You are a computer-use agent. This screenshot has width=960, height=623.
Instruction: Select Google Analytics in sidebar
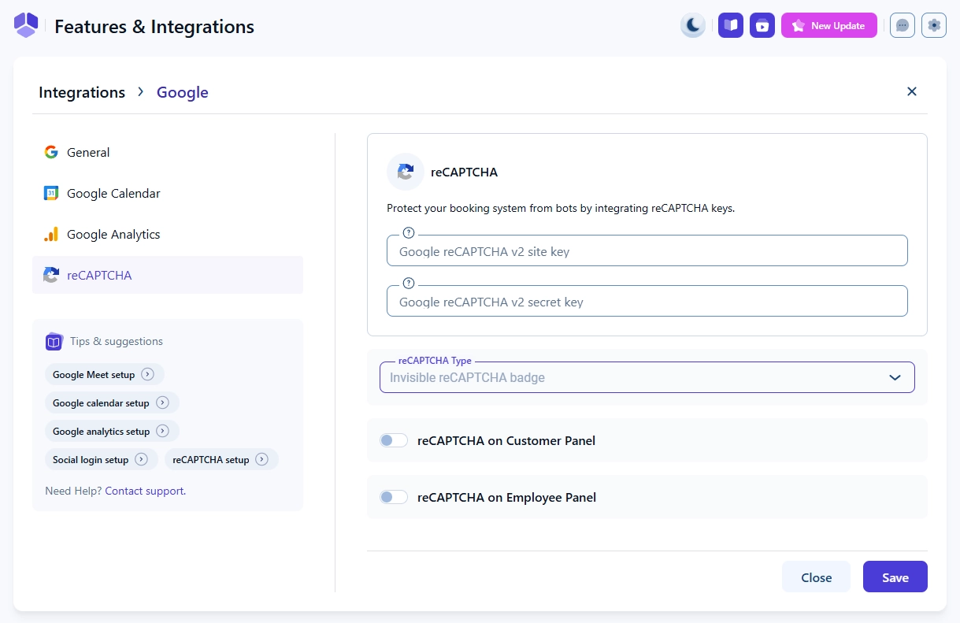113,235
